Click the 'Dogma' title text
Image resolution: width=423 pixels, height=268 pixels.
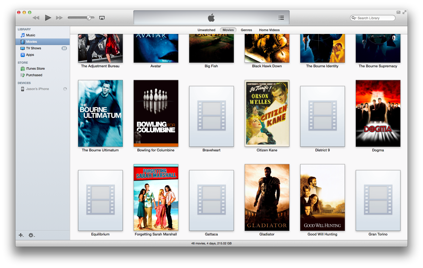378,150
